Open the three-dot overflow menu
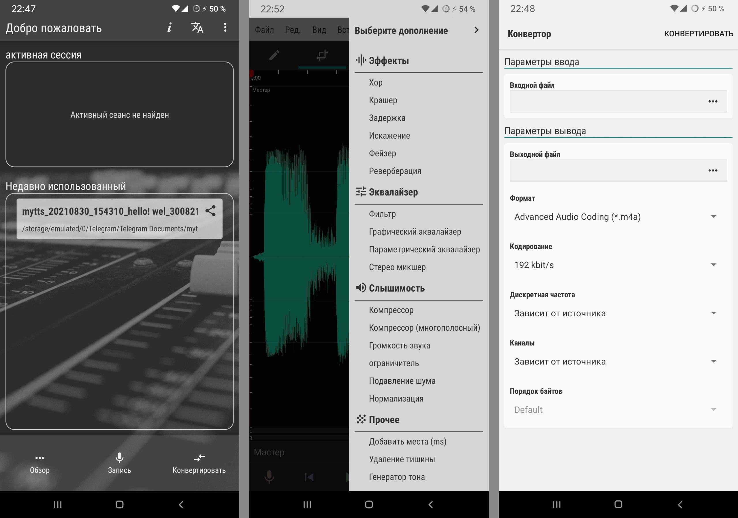738x518 pixels. [x=225, y=28]
